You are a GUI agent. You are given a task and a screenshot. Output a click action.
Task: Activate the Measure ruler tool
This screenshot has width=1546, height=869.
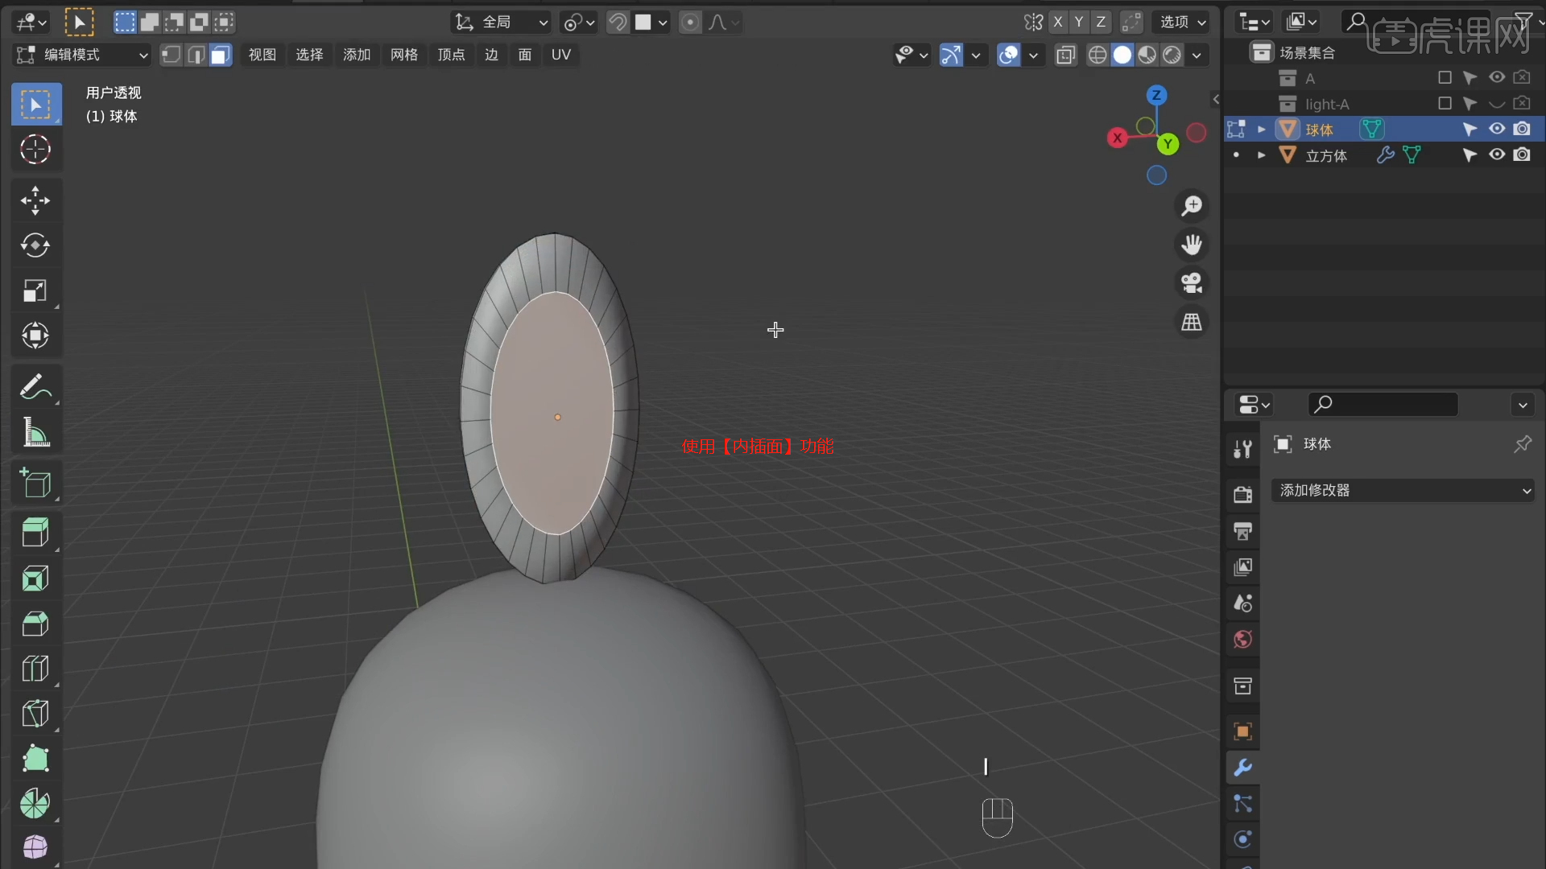point(35,433)
